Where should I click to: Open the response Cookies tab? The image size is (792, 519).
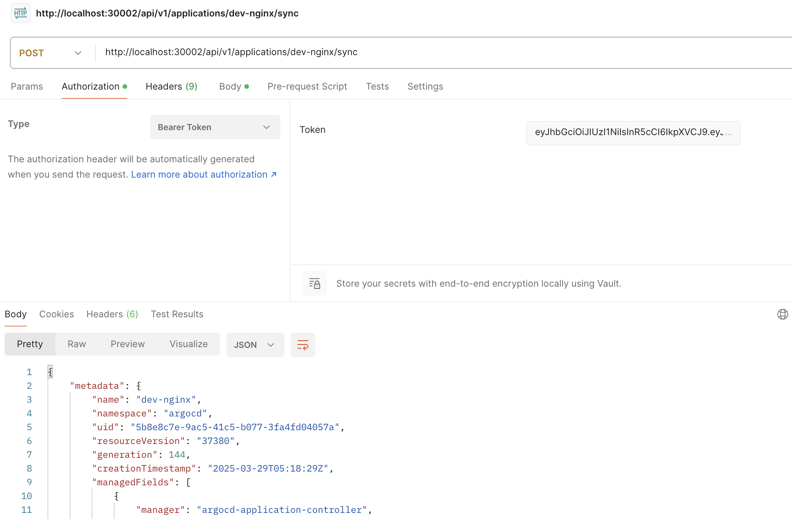(x=56, y=314)
